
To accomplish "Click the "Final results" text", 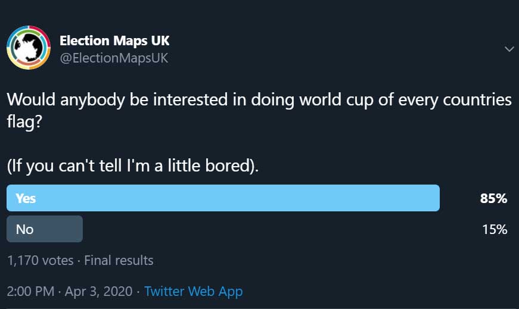I will tap(119, 260).
